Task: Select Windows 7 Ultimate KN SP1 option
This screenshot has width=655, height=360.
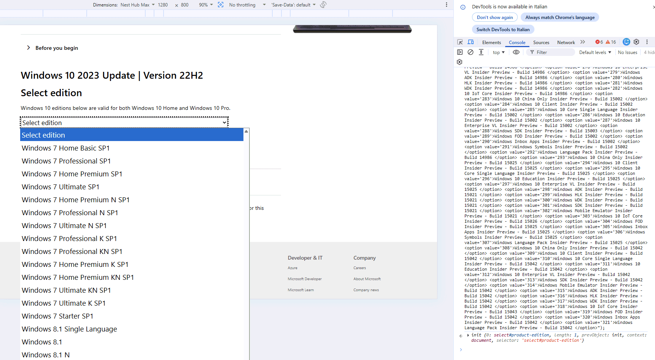Action: click(132, 290)
